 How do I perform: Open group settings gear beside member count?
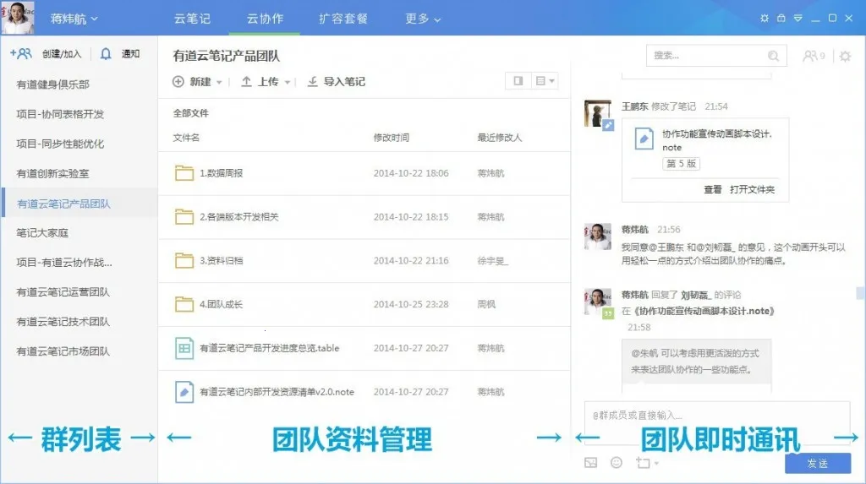(845, 57)
